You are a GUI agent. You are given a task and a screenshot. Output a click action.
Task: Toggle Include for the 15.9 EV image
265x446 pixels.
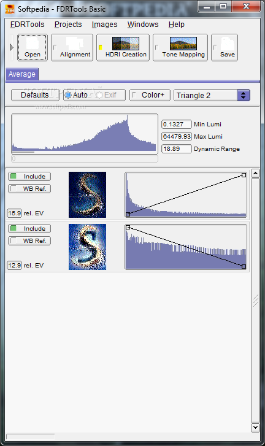(x=29, y=176)
